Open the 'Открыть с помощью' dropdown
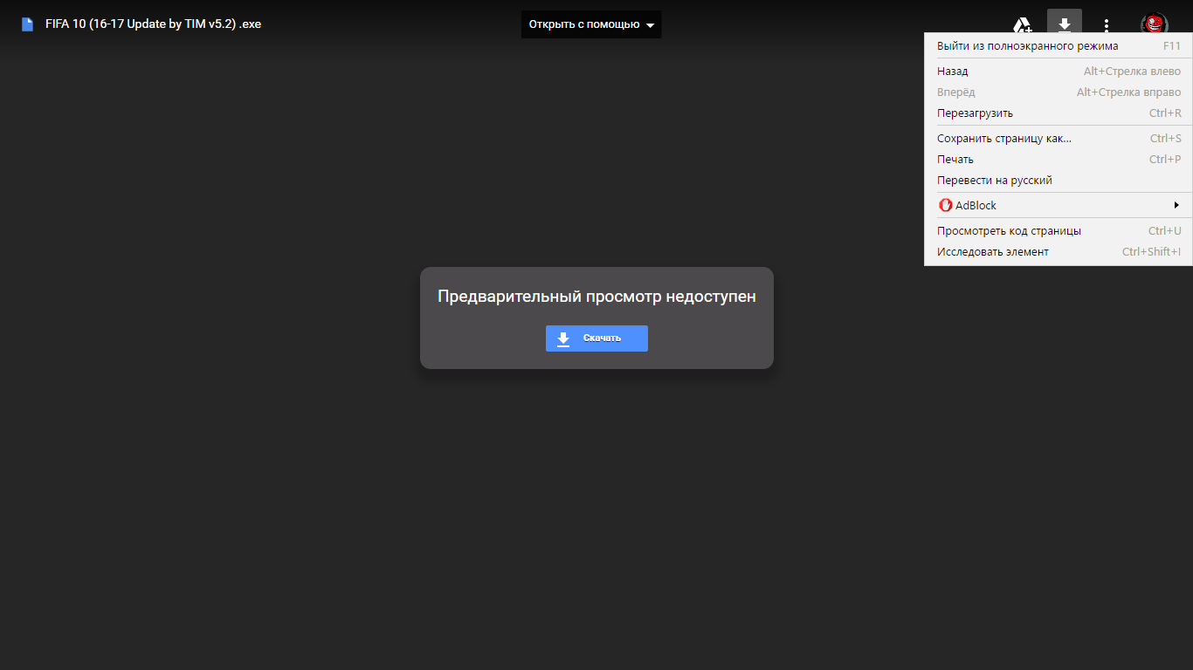Viewport: 1193px width, 670px height. (x=591, y=24)
